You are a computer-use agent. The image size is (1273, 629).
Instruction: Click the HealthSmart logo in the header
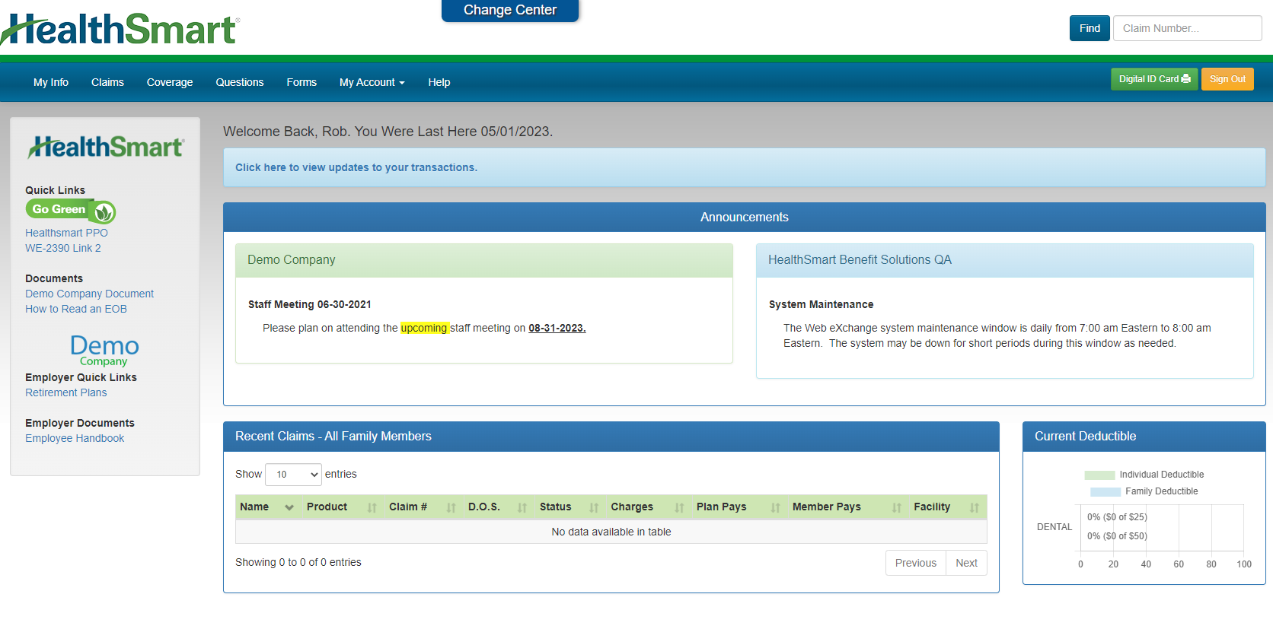point(120,30)
